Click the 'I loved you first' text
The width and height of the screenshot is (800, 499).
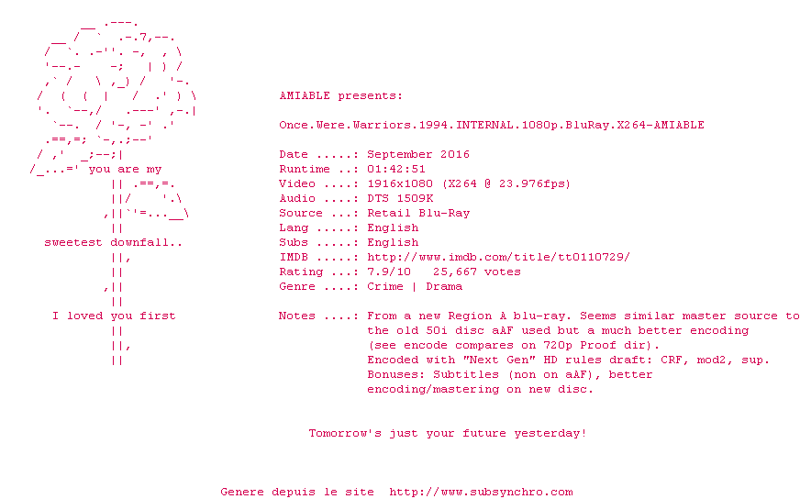tap(114, 316)
